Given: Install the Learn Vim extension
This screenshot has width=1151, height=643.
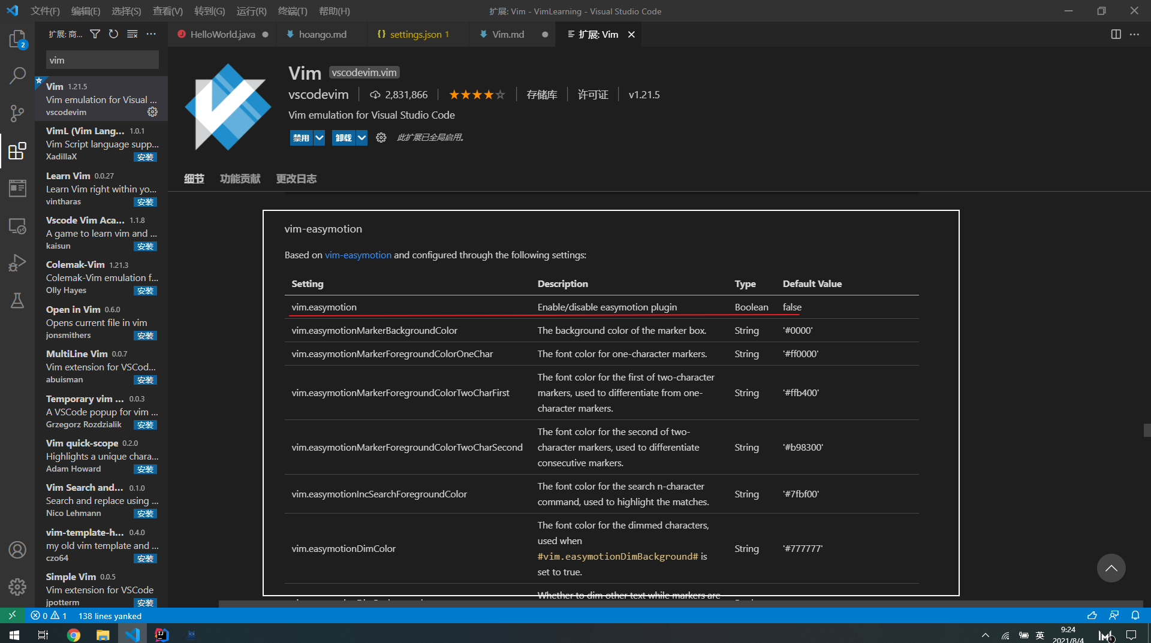Looking at the screenshot, I should pyautogui.click(x=145, y=202).
